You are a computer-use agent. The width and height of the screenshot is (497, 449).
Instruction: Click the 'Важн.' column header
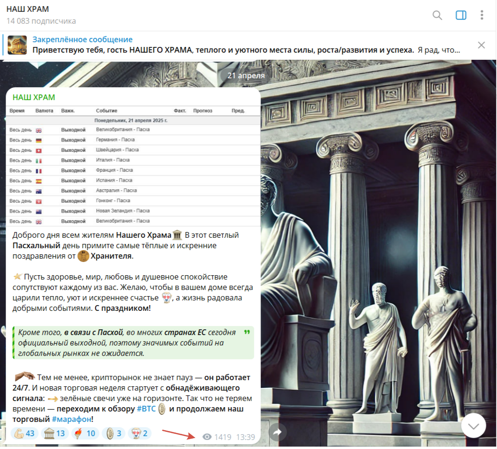click(x=68, y=111)
